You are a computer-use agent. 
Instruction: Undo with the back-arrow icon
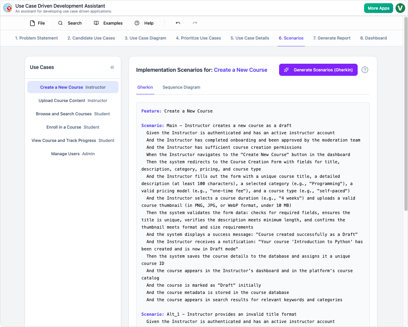[x=177, y=23]
